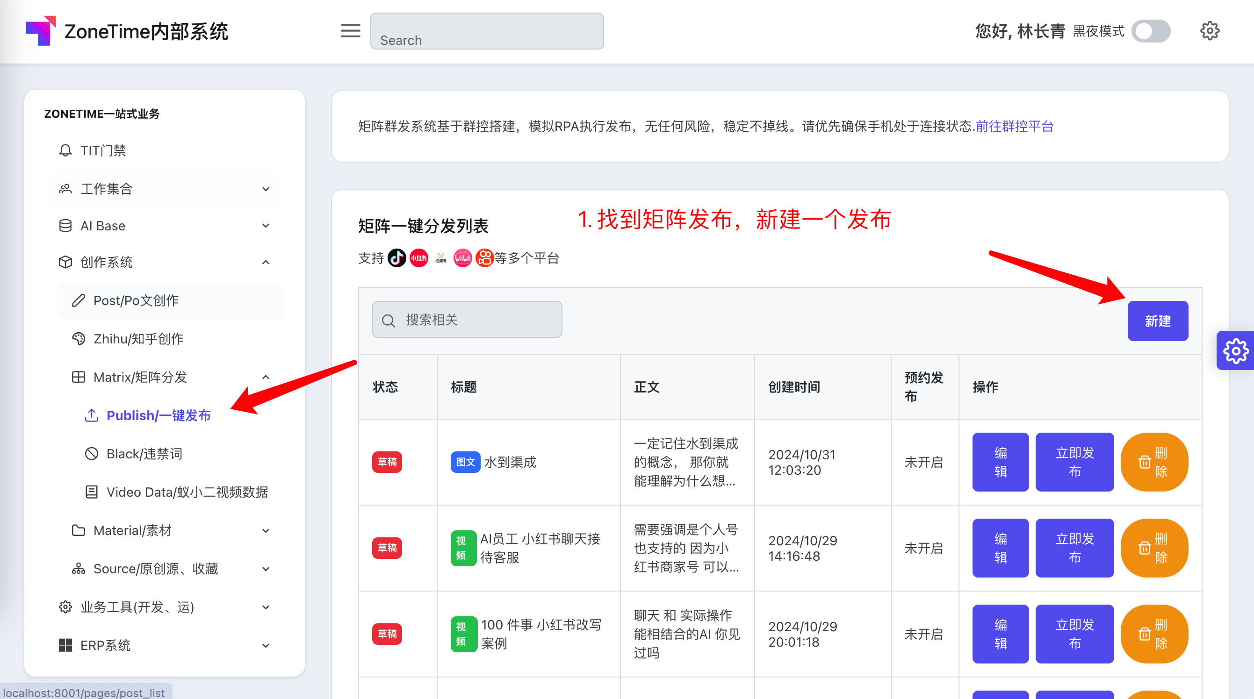Click the 创作系统 cube icon

point(65,262)
